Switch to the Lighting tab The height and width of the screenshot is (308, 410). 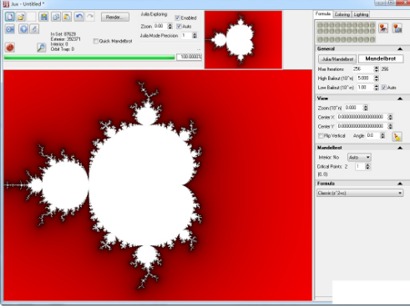[361, 14]
